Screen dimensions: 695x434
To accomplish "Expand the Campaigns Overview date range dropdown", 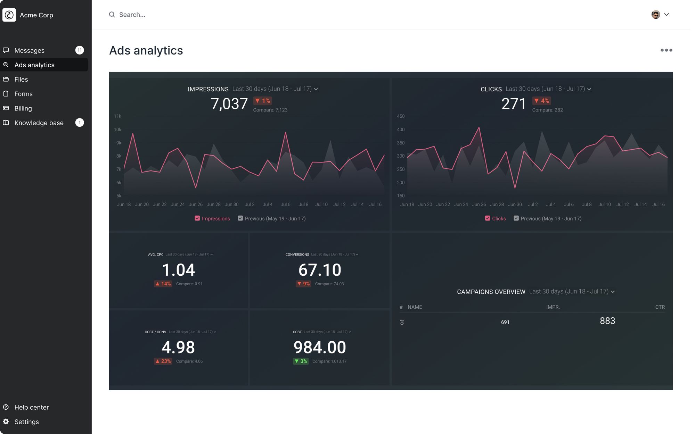I will tap(612, 292).
